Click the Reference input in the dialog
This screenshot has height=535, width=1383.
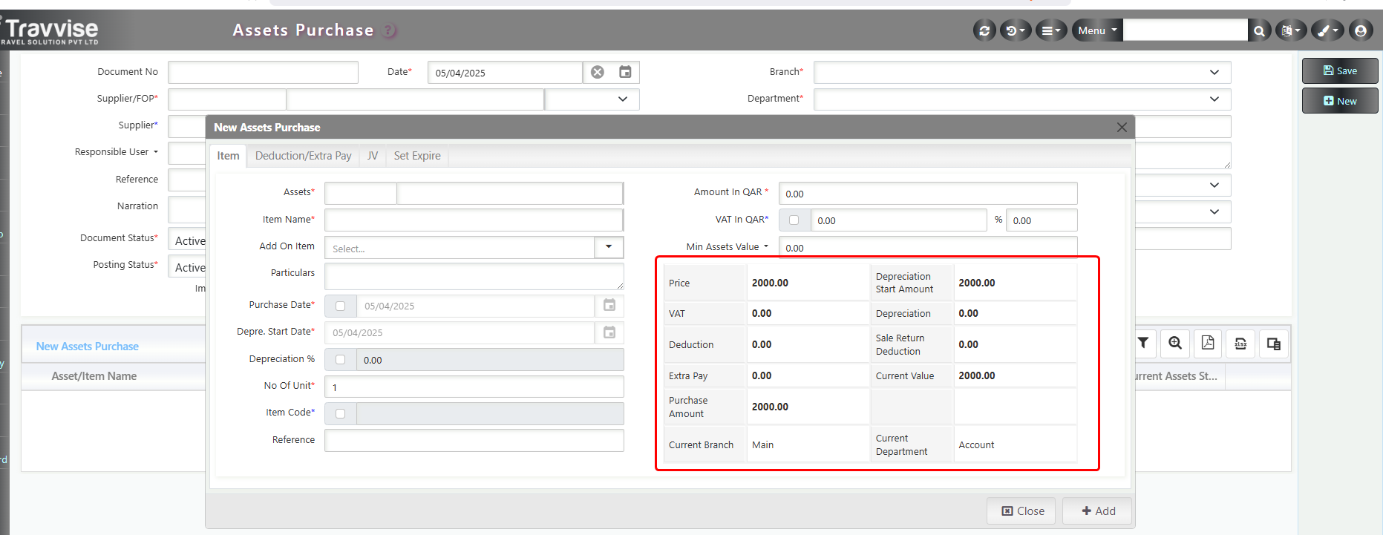(474, 440)
